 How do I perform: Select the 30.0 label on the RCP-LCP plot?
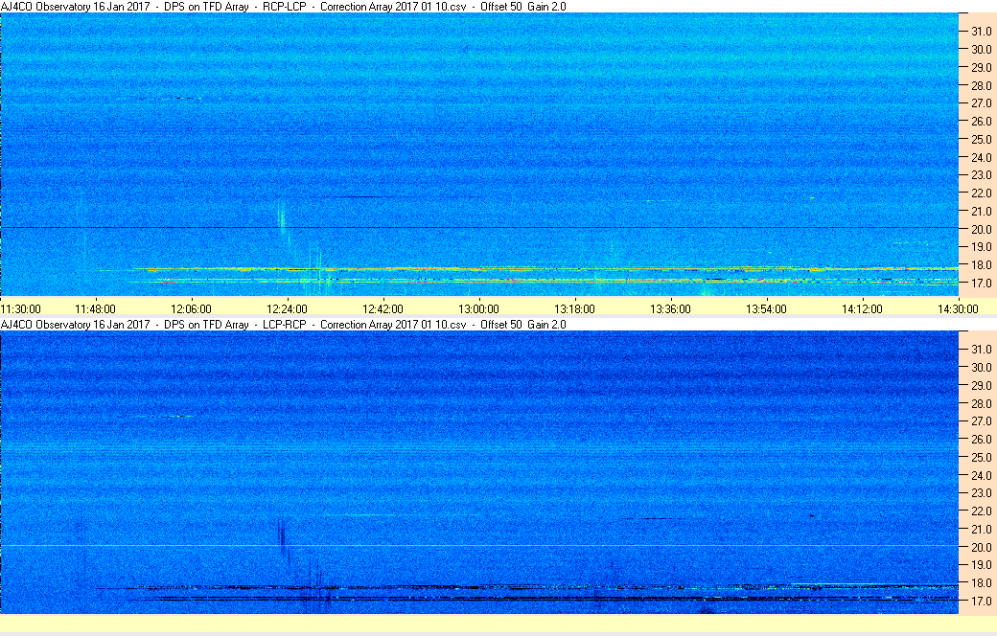click(x=981, y=50)
